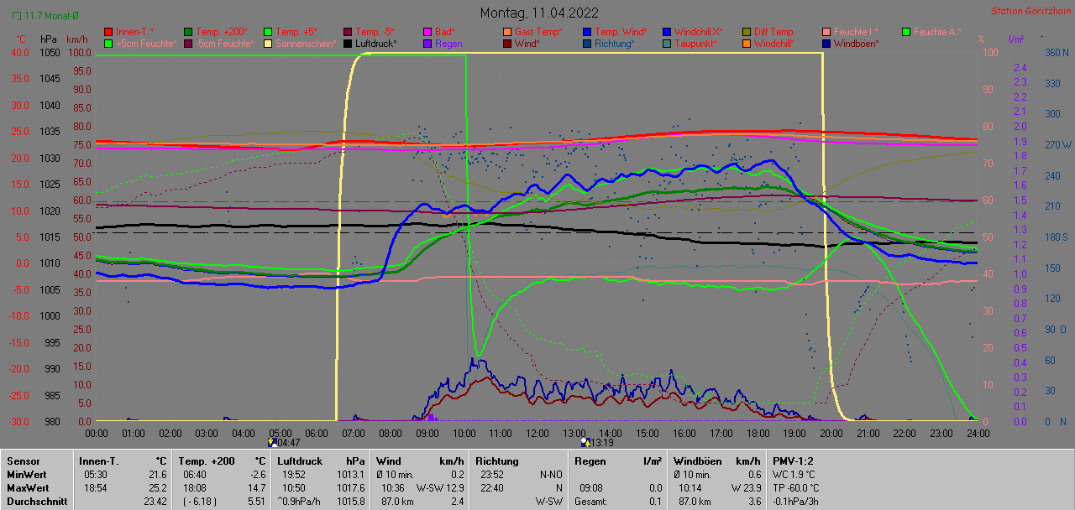Click the Regen l/m² table column header
The width and height of the screenshot is (1075, 510).
[x=617, y=461]
